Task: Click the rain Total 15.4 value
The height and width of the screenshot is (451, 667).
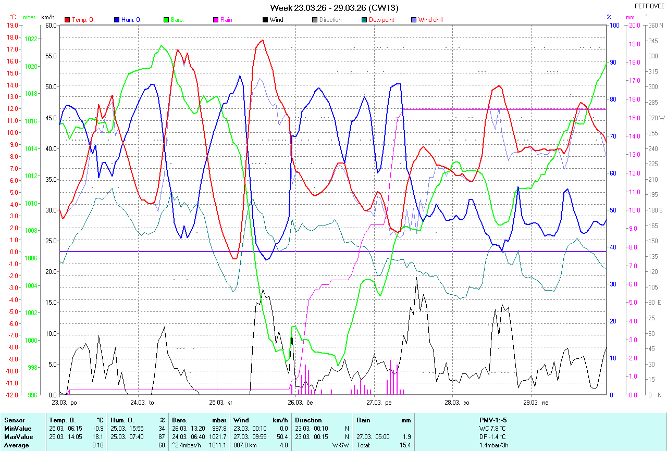Action: (405, 445)
